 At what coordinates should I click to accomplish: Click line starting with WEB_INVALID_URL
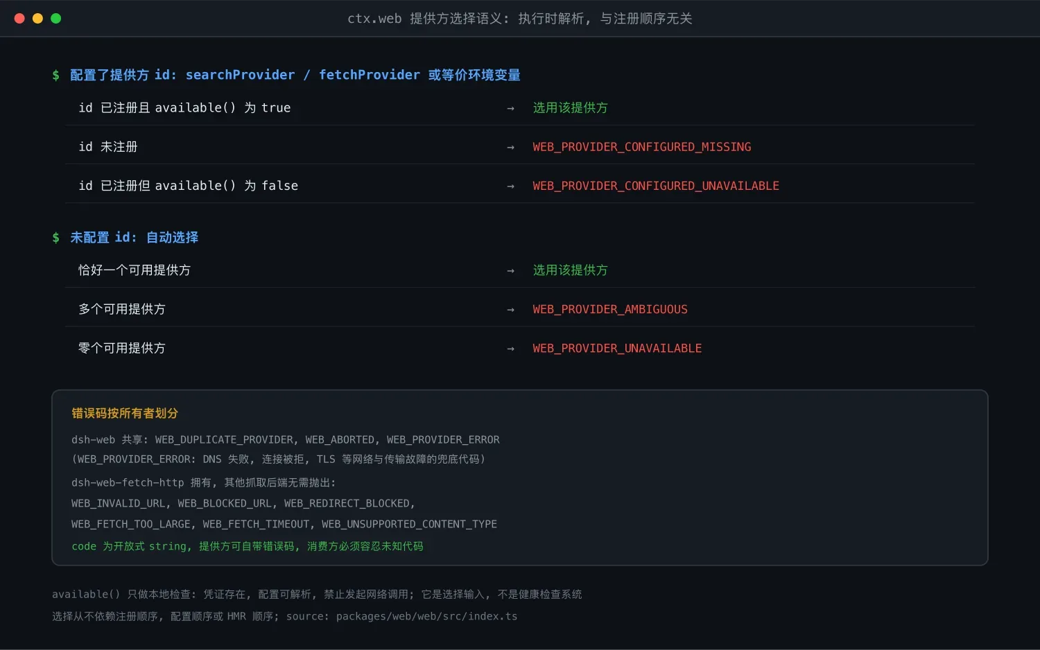[x=243, y=503]
